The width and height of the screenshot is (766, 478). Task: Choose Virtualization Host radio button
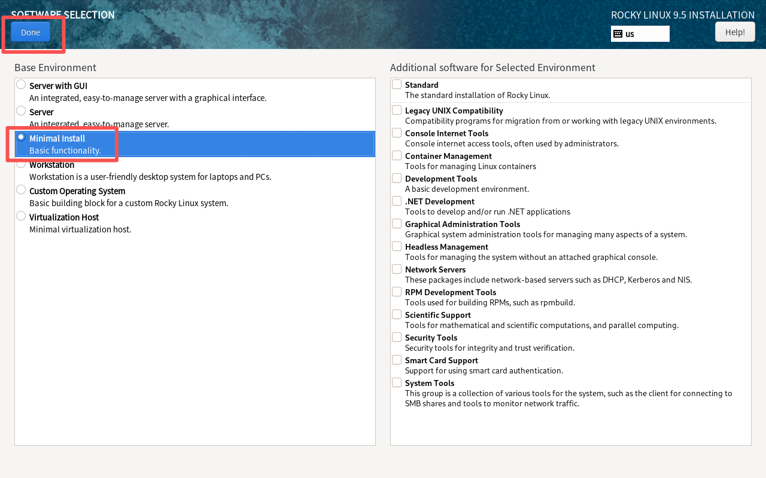(21, 216)
